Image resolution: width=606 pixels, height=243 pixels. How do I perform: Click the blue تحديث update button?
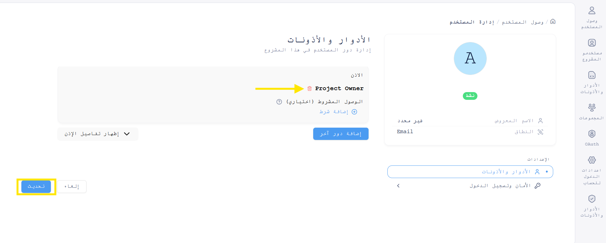tap(36, 186)
